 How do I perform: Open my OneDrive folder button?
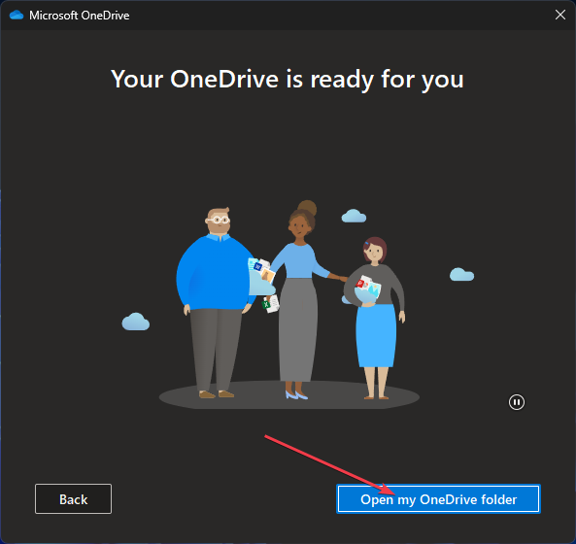click(438, 498)
